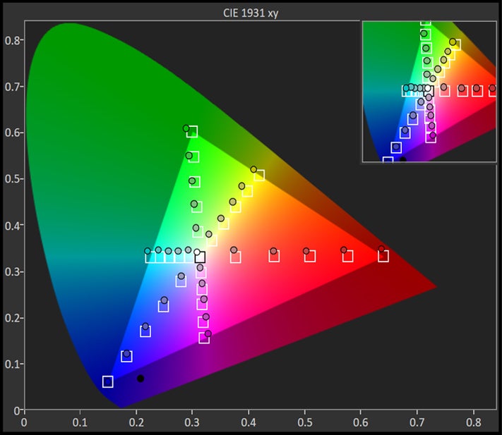Pick the topmost green measured dot in main chart

point(186,128)
